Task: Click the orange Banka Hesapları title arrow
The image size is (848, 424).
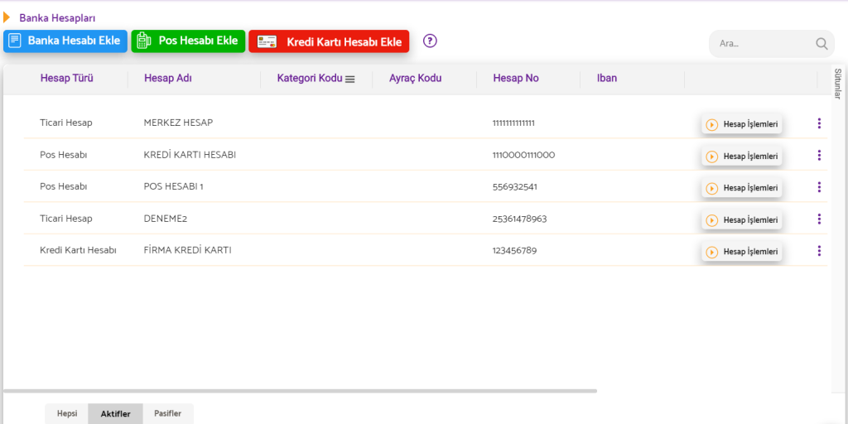Action: pyautogui.click(x=7, y=17)
